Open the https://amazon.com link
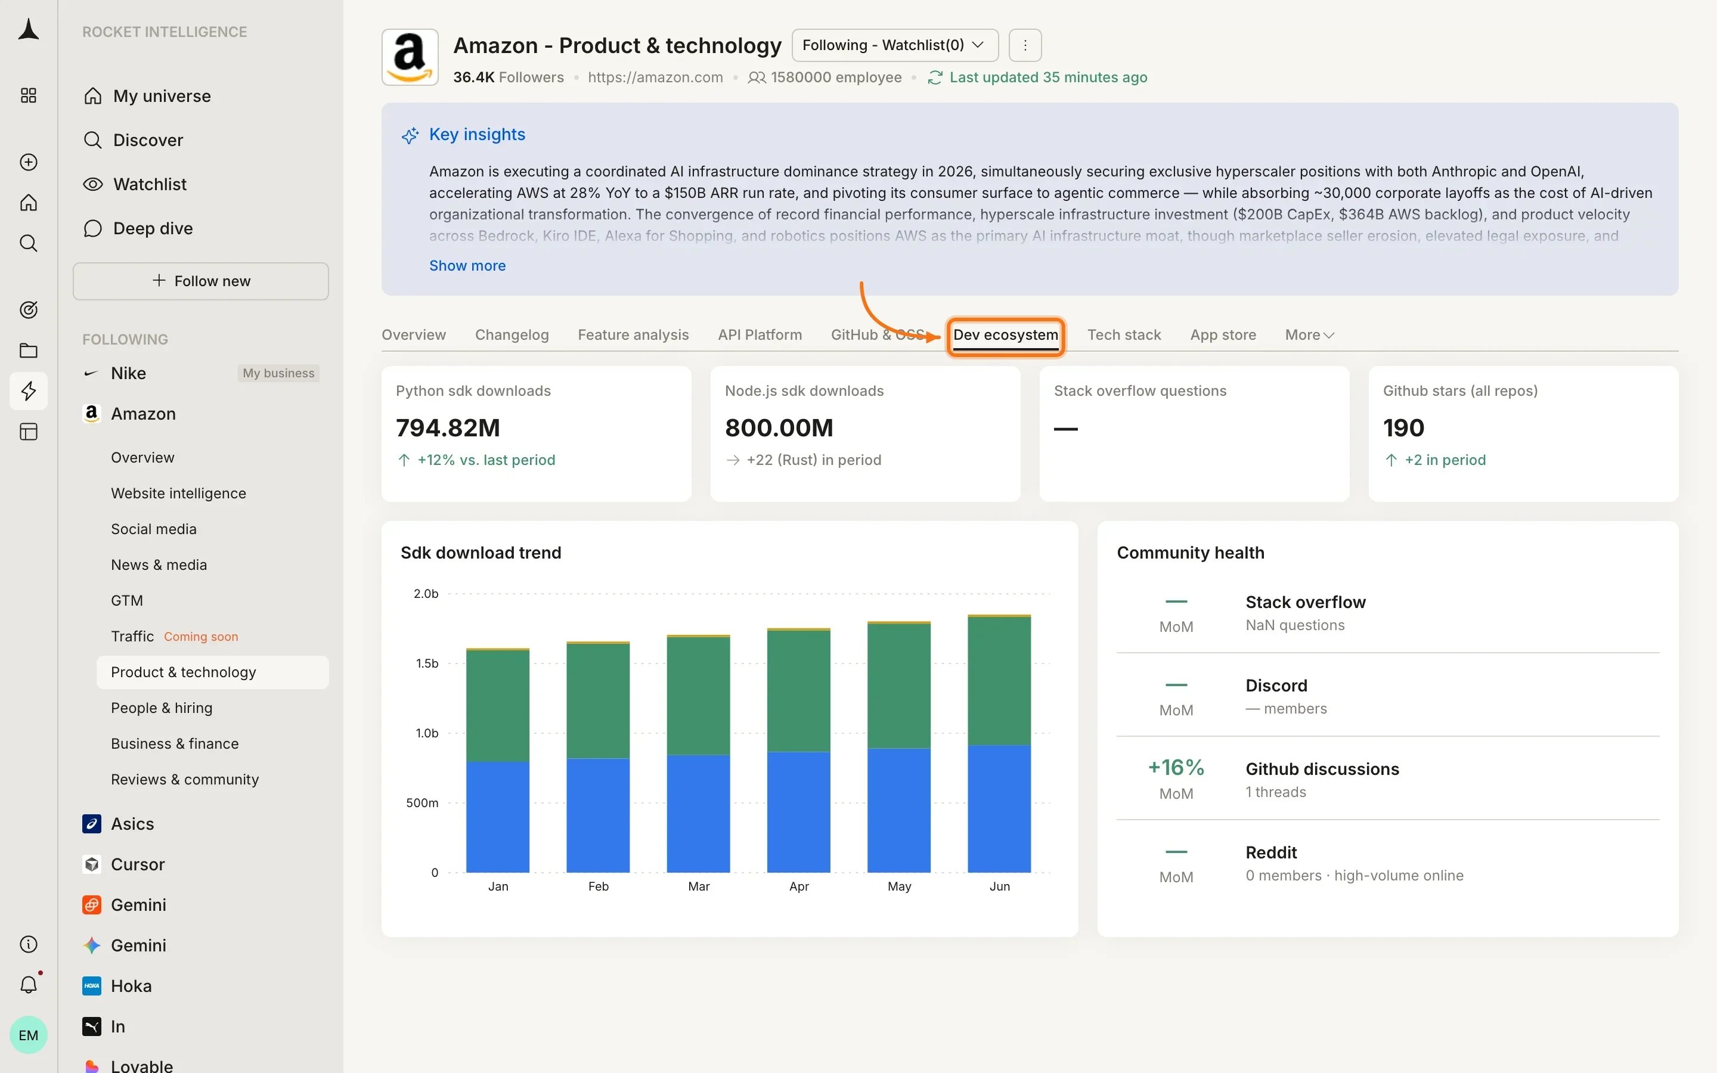Viewport: 1717px width, 1073px height. point(655,77)
